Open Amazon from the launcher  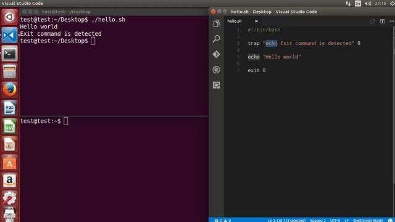tap(10, 181)
